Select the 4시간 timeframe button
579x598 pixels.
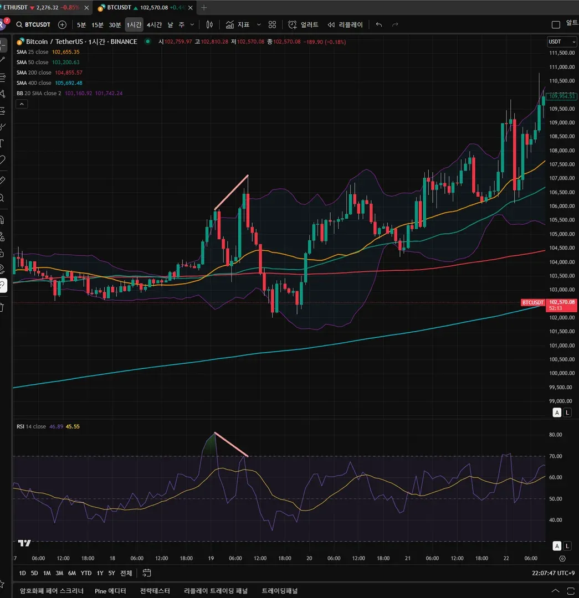coord(154,25)
